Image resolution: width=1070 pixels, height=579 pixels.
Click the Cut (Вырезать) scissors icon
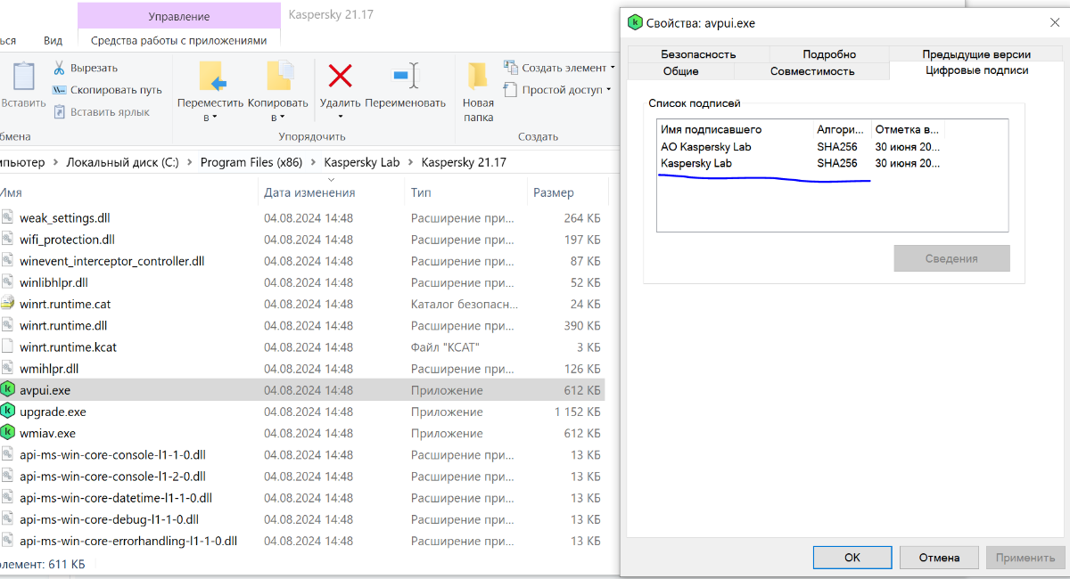[x=59, y=68]
